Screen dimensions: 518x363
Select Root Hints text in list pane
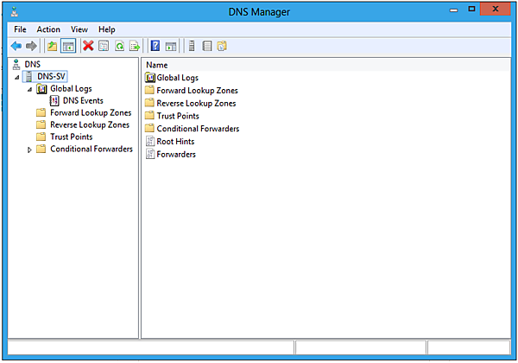pos(175,142)
